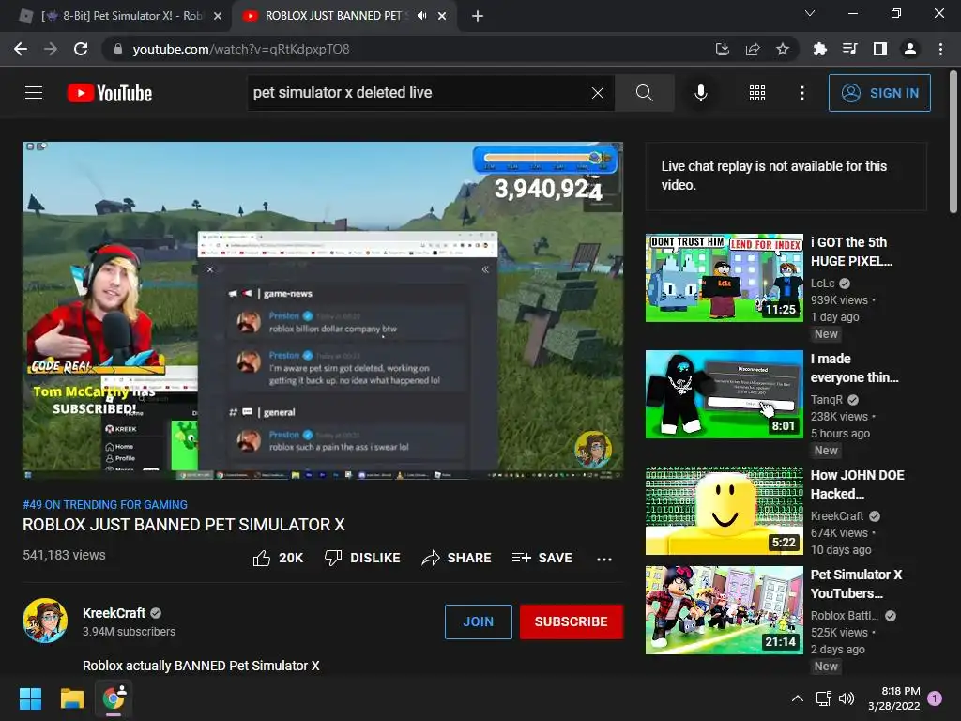
Task: Open the HUGE PIXEL video thumbnail
Action: 724,277
